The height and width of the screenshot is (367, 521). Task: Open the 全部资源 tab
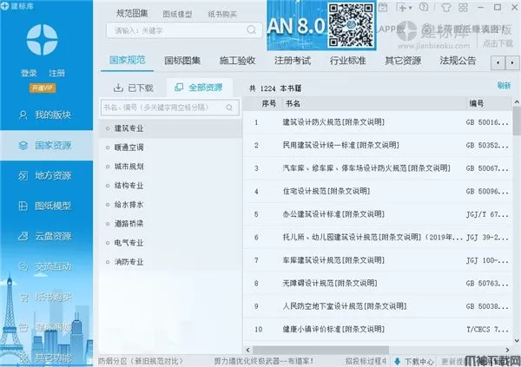coord(199,88)
